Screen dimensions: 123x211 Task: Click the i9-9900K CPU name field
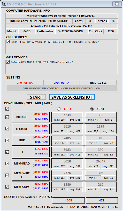(x=39, y=21)
